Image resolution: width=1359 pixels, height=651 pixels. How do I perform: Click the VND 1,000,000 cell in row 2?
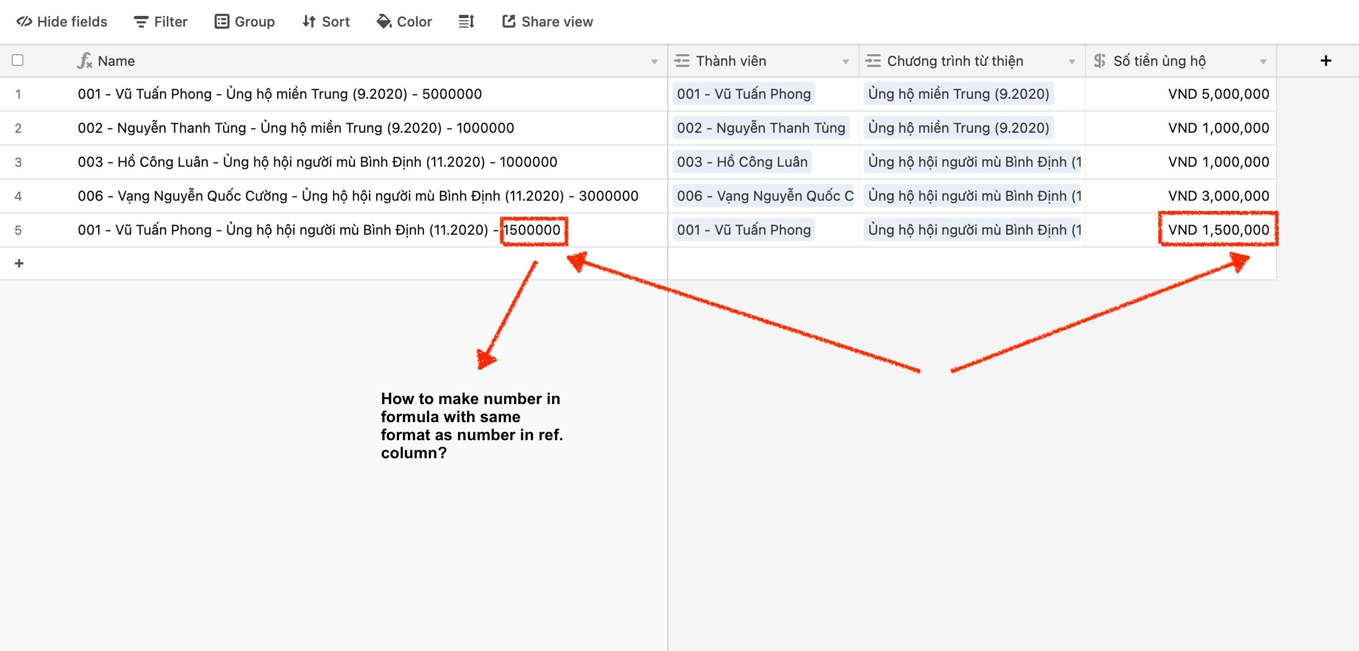(x=1181, y=128)
